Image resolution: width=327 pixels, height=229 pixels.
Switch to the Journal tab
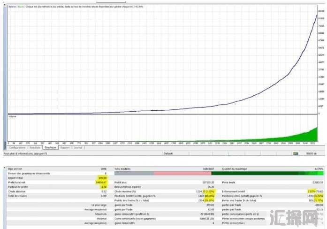77,147
